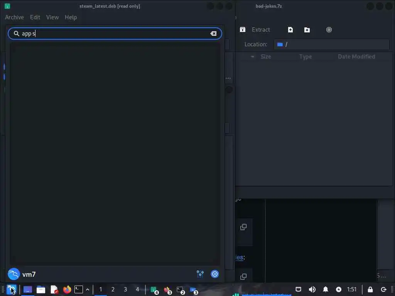395x296 pixels.
Task: Open the Edit menu
Action: pos(35,17)
